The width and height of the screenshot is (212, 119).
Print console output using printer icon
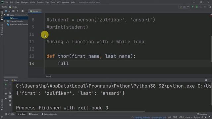(10, 101)
